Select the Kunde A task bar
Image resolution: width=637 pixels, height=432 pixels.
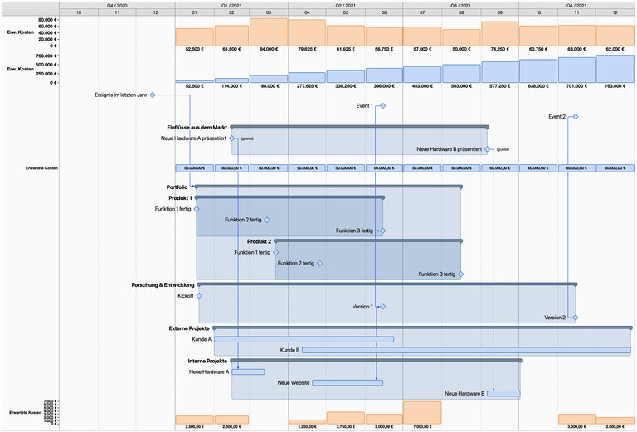coord(304,339)
